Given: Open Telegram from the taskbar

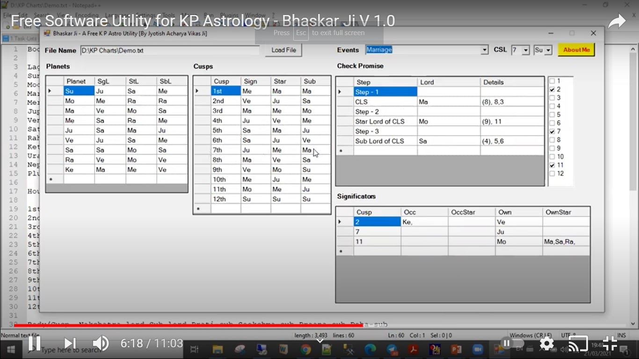Looking at the screenshot, I should (392, 350).
